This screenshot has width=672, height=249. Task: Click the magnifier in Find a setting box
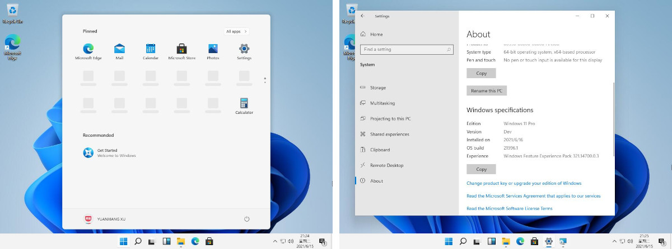449,49
